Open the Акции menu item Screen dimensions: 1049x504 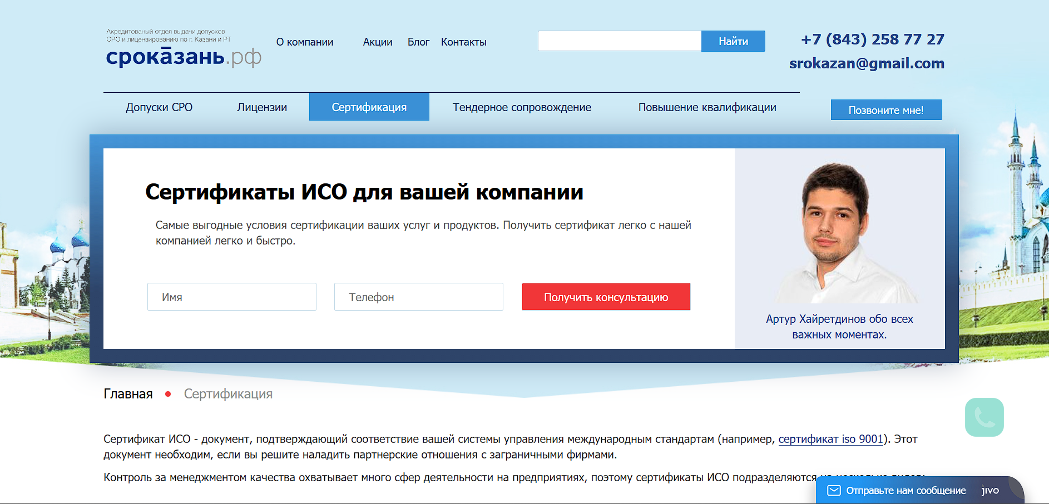pyautogui.click(x=378, y=42)
